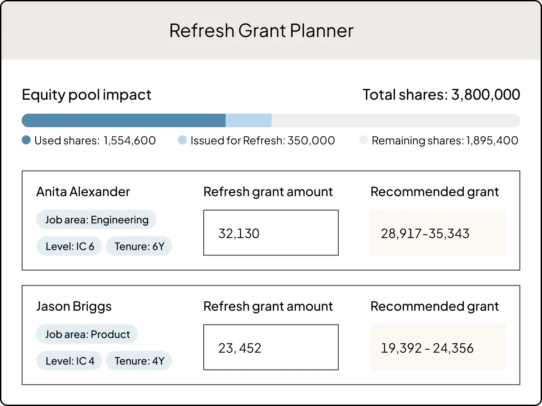Select the Level: IC 6 chip
Image resolution: width=542 pixels, height=406 pixels.
coord(69,246)
